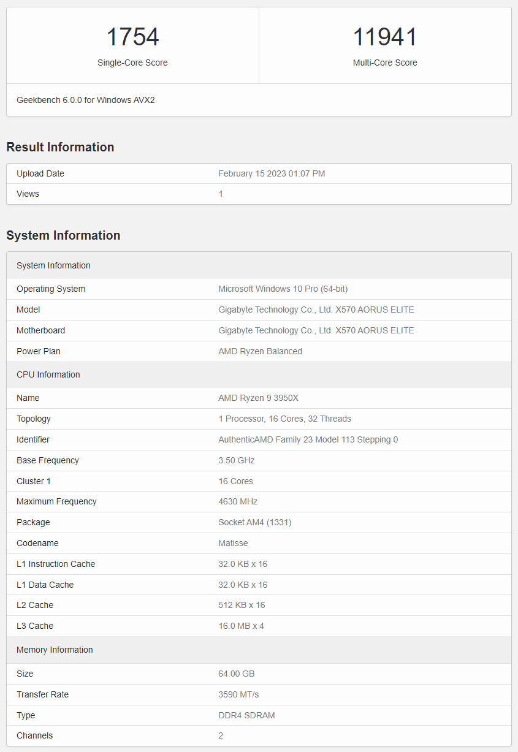The image size is (518, 752).
Task: Select 1 Processor, 16 Cores, 32 Threads
Action: [x=285, y=419]
